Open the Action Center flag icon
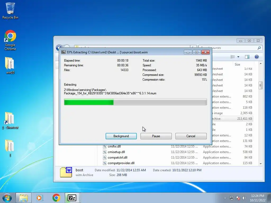The image size is (271, 203). point(238,198)
